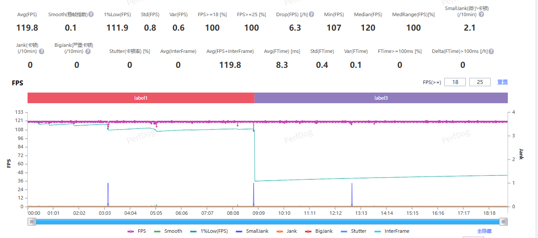Toggle FPS series in chart legend
Screen dimensions: 538x238
(x=136, y=231)
